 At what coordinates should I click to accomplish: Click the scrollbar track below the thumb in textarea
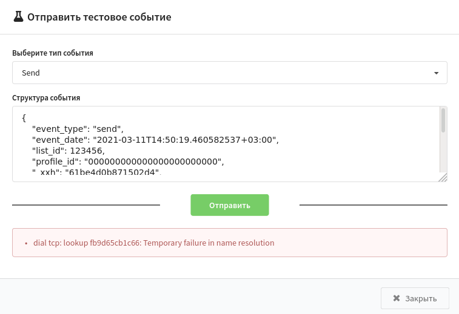(443, 153)
